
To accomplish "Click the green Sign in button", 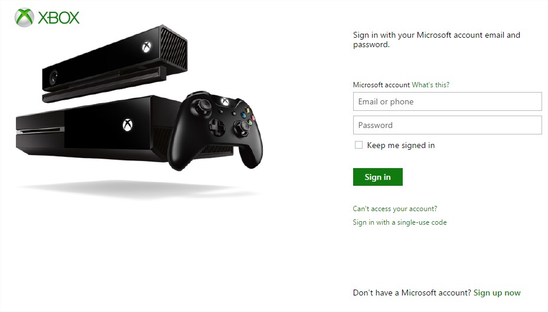I will click(378, 177).
